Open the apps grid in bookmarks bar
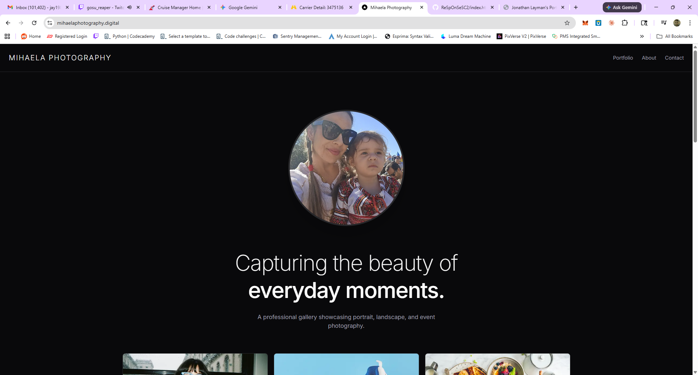The image size is (698, 375). [7, 36]
